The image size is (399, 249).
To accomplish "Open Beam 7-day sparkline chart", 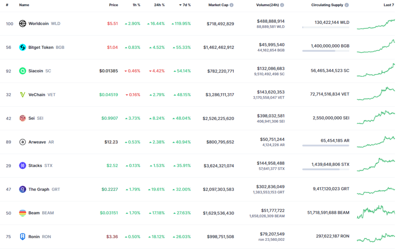I will [x=376, y=212].
